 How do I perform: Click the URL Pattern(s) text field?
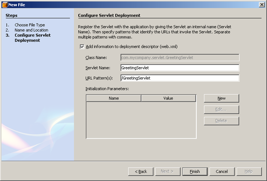180,78
